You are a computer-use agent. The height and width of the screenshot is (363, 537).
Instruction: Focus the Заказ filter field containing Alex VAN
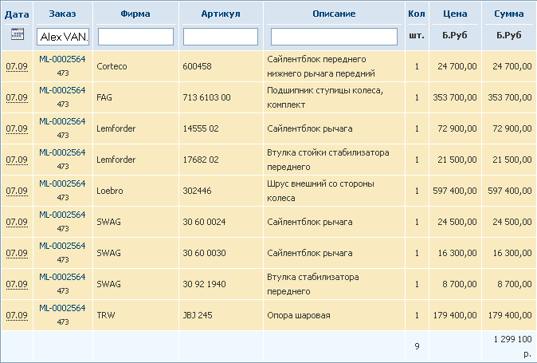coord(63,37)
